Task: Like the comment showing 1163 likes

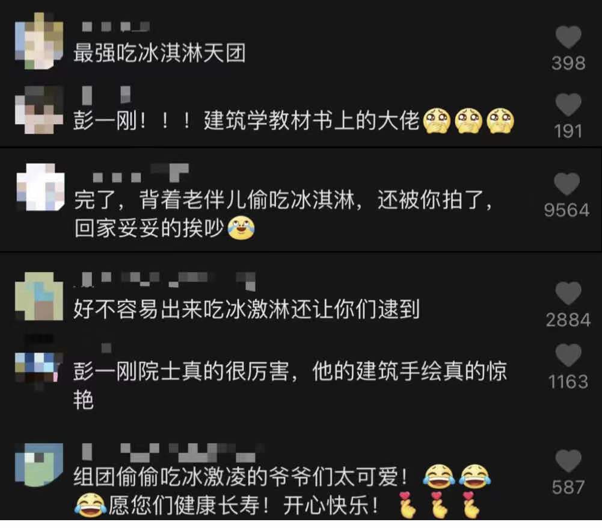Action: pos(568,355)
